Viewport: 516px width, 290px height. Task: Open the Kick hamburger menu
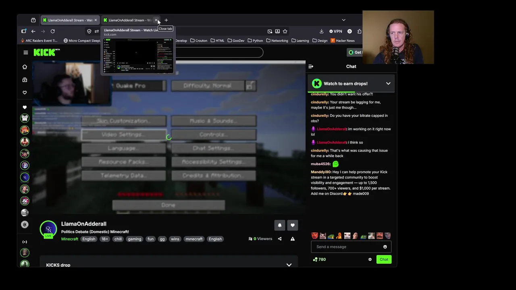click(x=26, y=52)
